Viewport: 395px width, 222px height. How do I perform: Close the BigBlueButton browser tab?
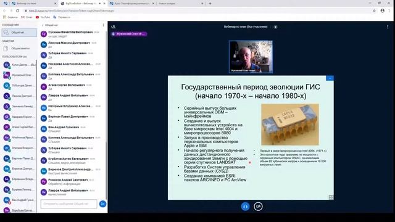click(x=104, y=4)
